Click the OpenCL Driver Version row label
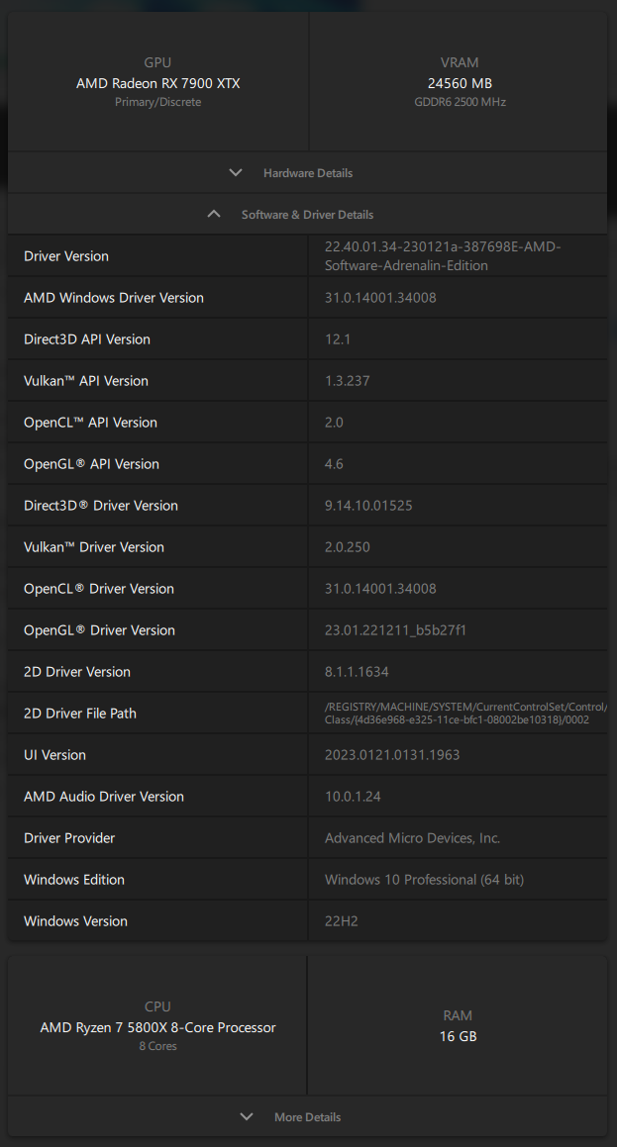The height and width of the screenshot is (1147, 617). (99, 588)
